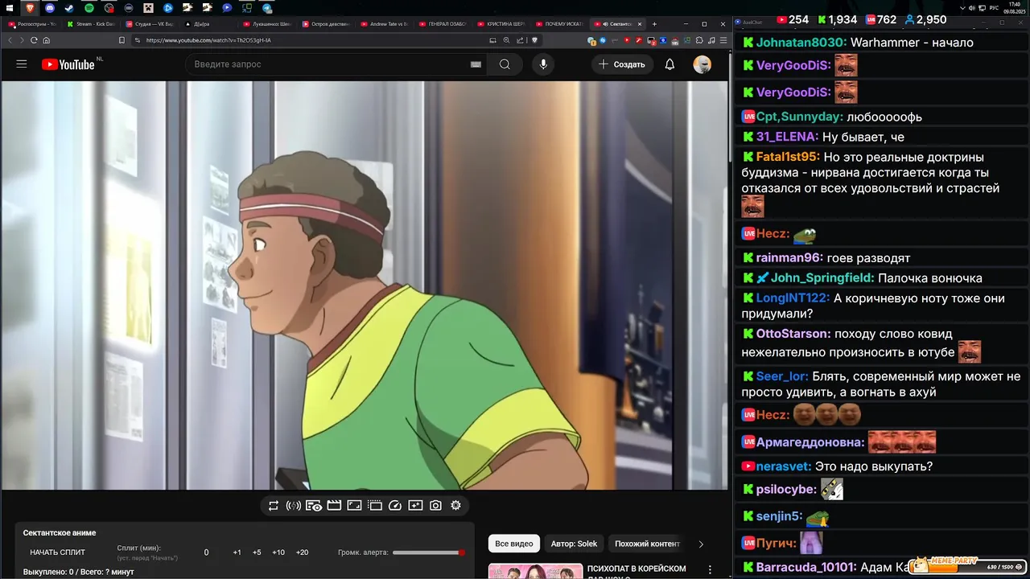This screenshot has height=579, width=1030.
Task: Open Steam from the taskbar
Action: point(68,8)
